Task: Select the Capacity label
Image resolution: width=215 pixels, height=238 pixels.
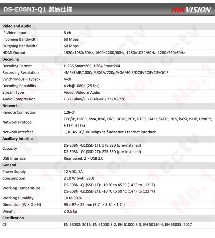Action: pos(9,149)
